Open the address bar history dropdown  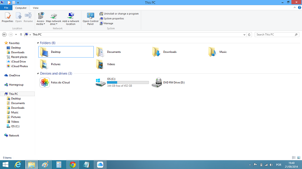tap(244, 35)
